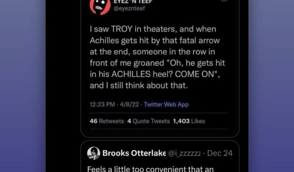Click the 12:23 PM timestamp
The width and height of the screenshot is (294, 172).
tap(102, 104)
